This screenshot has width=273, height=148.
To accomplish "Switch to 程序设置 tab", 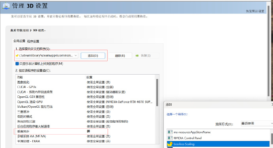I will (33, 41).
